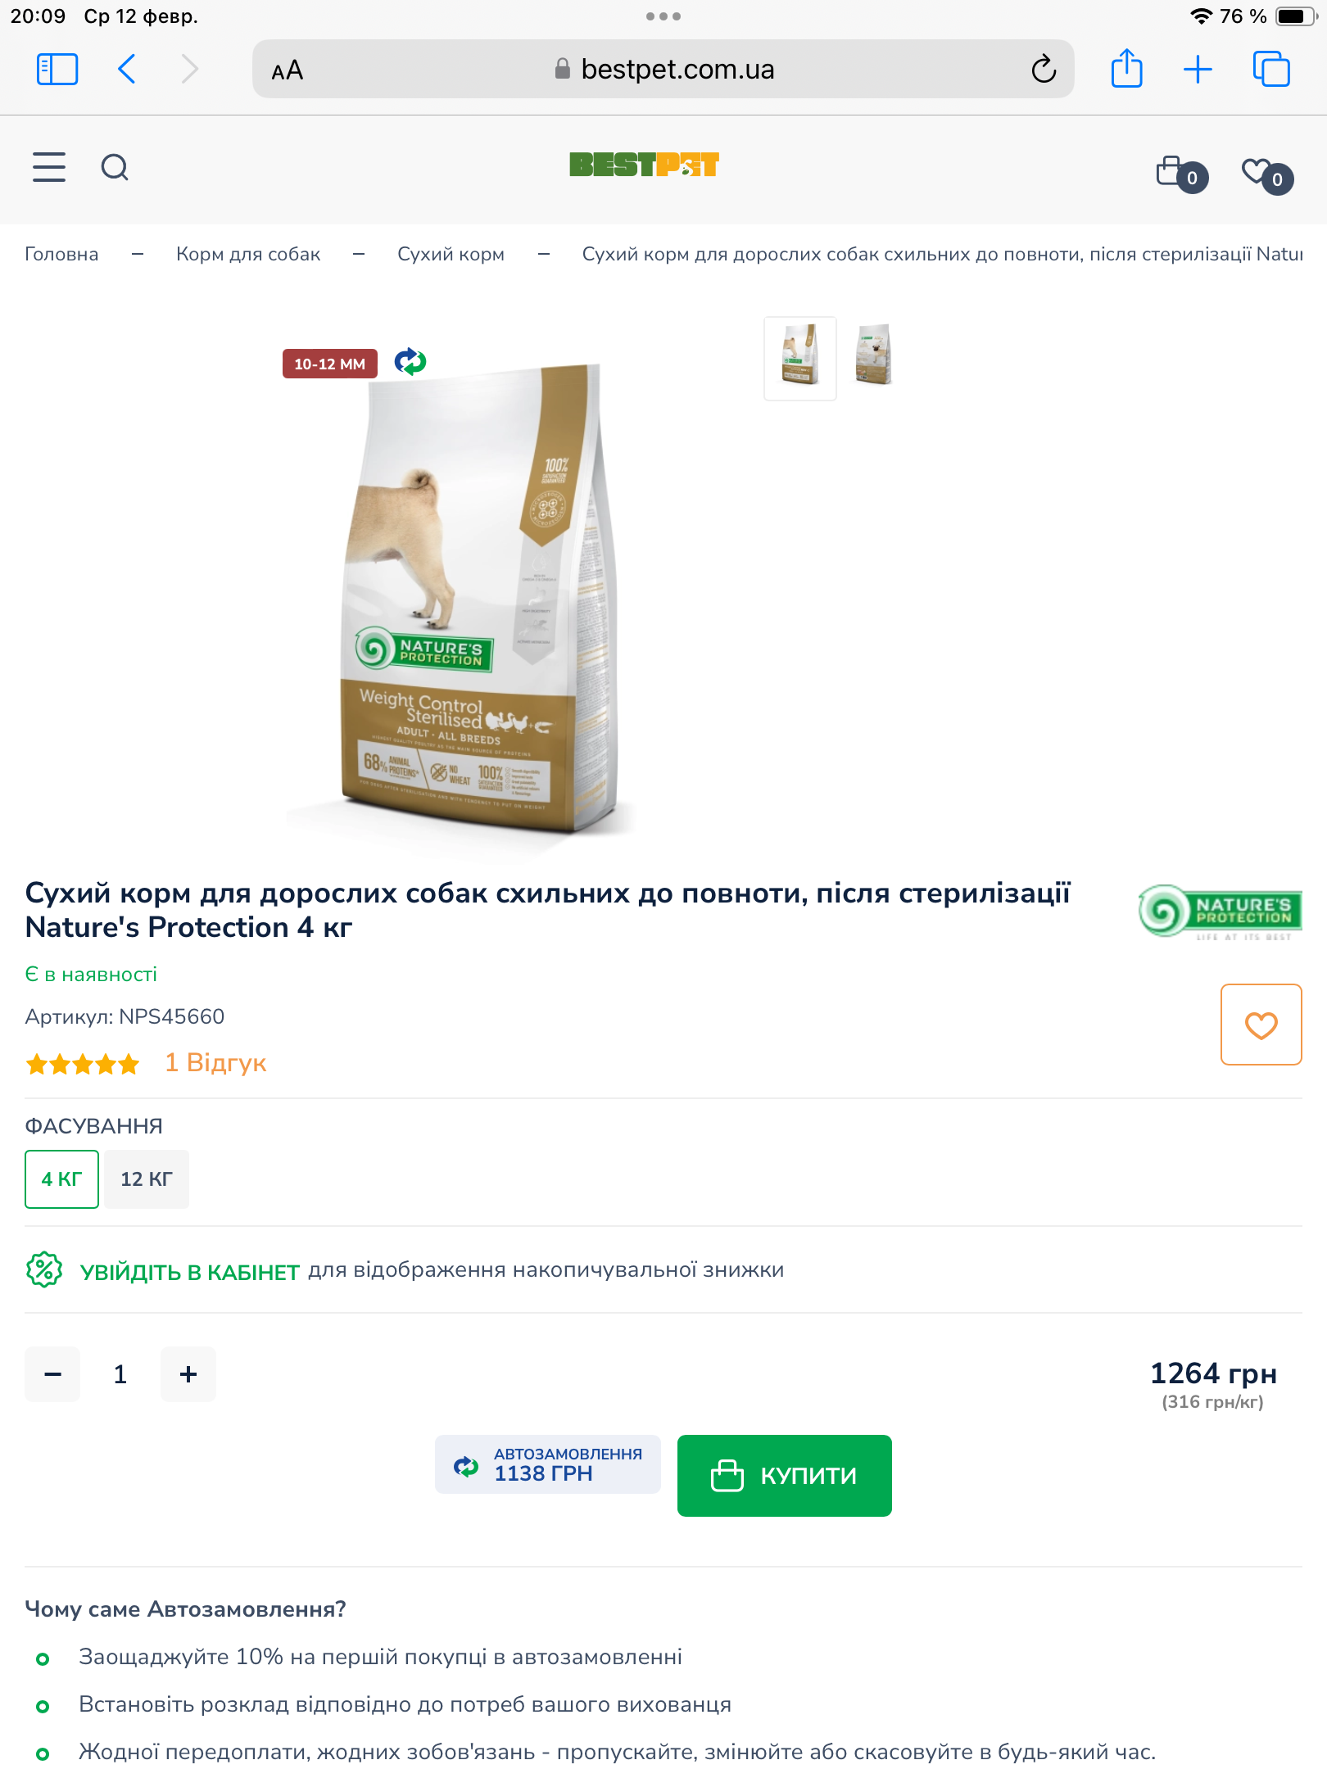
Task: Decrease quantity with minus button
Action: [52, 1374]
